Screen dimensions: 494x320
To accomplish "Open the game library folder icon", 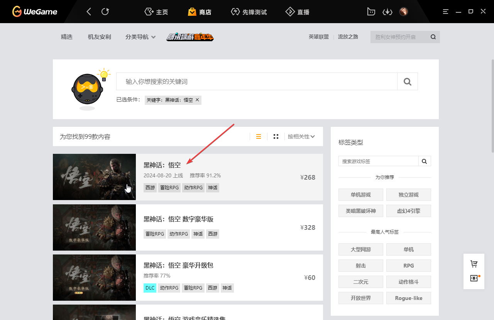I will click(x=371, y=12).
